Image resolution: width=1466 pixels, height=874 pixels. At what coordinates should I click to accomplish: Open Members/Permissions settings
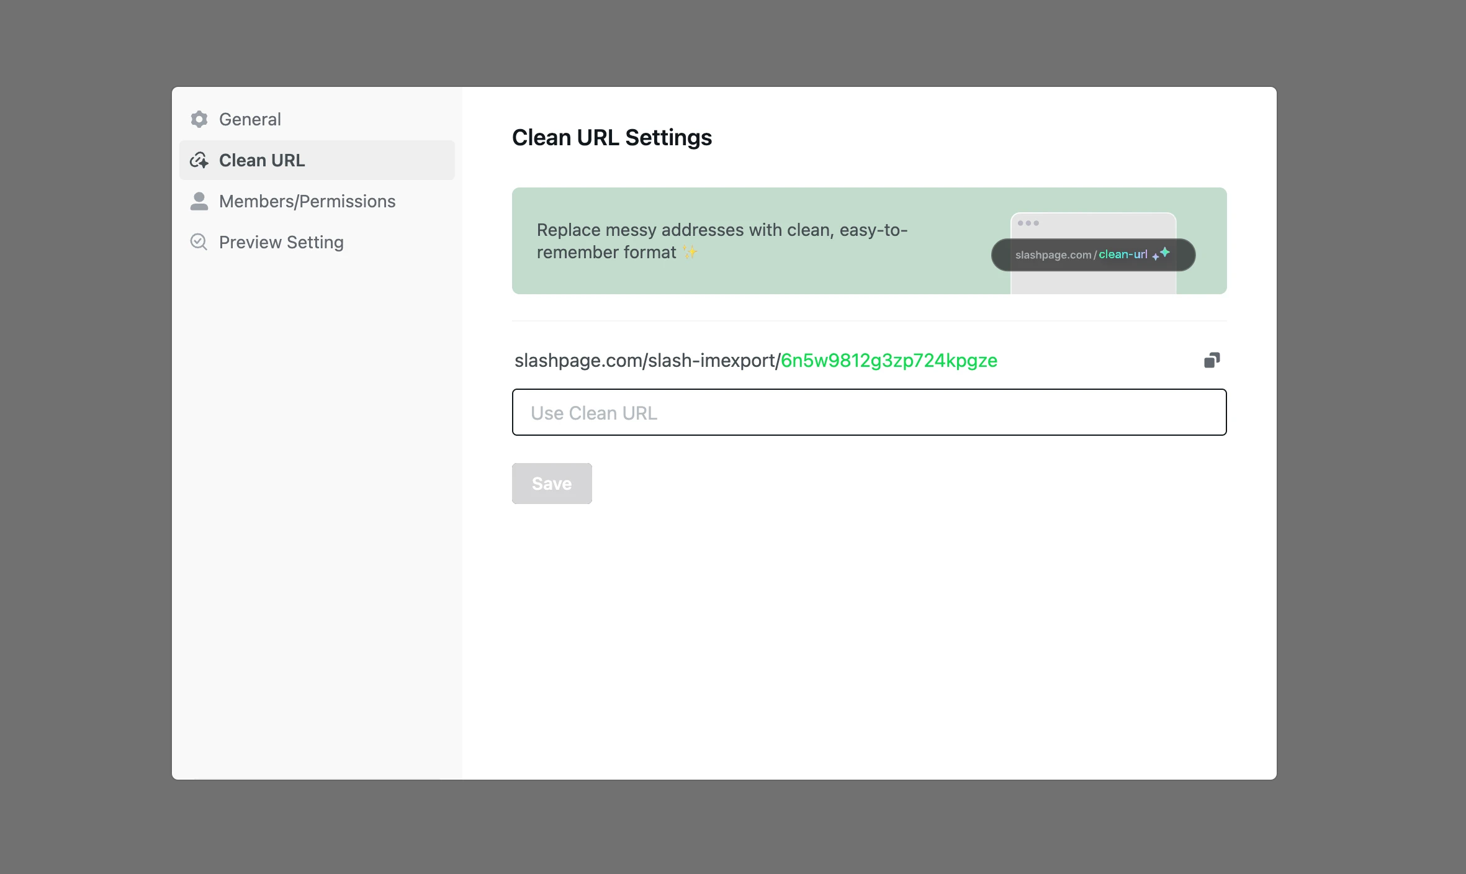coord(317,201)
